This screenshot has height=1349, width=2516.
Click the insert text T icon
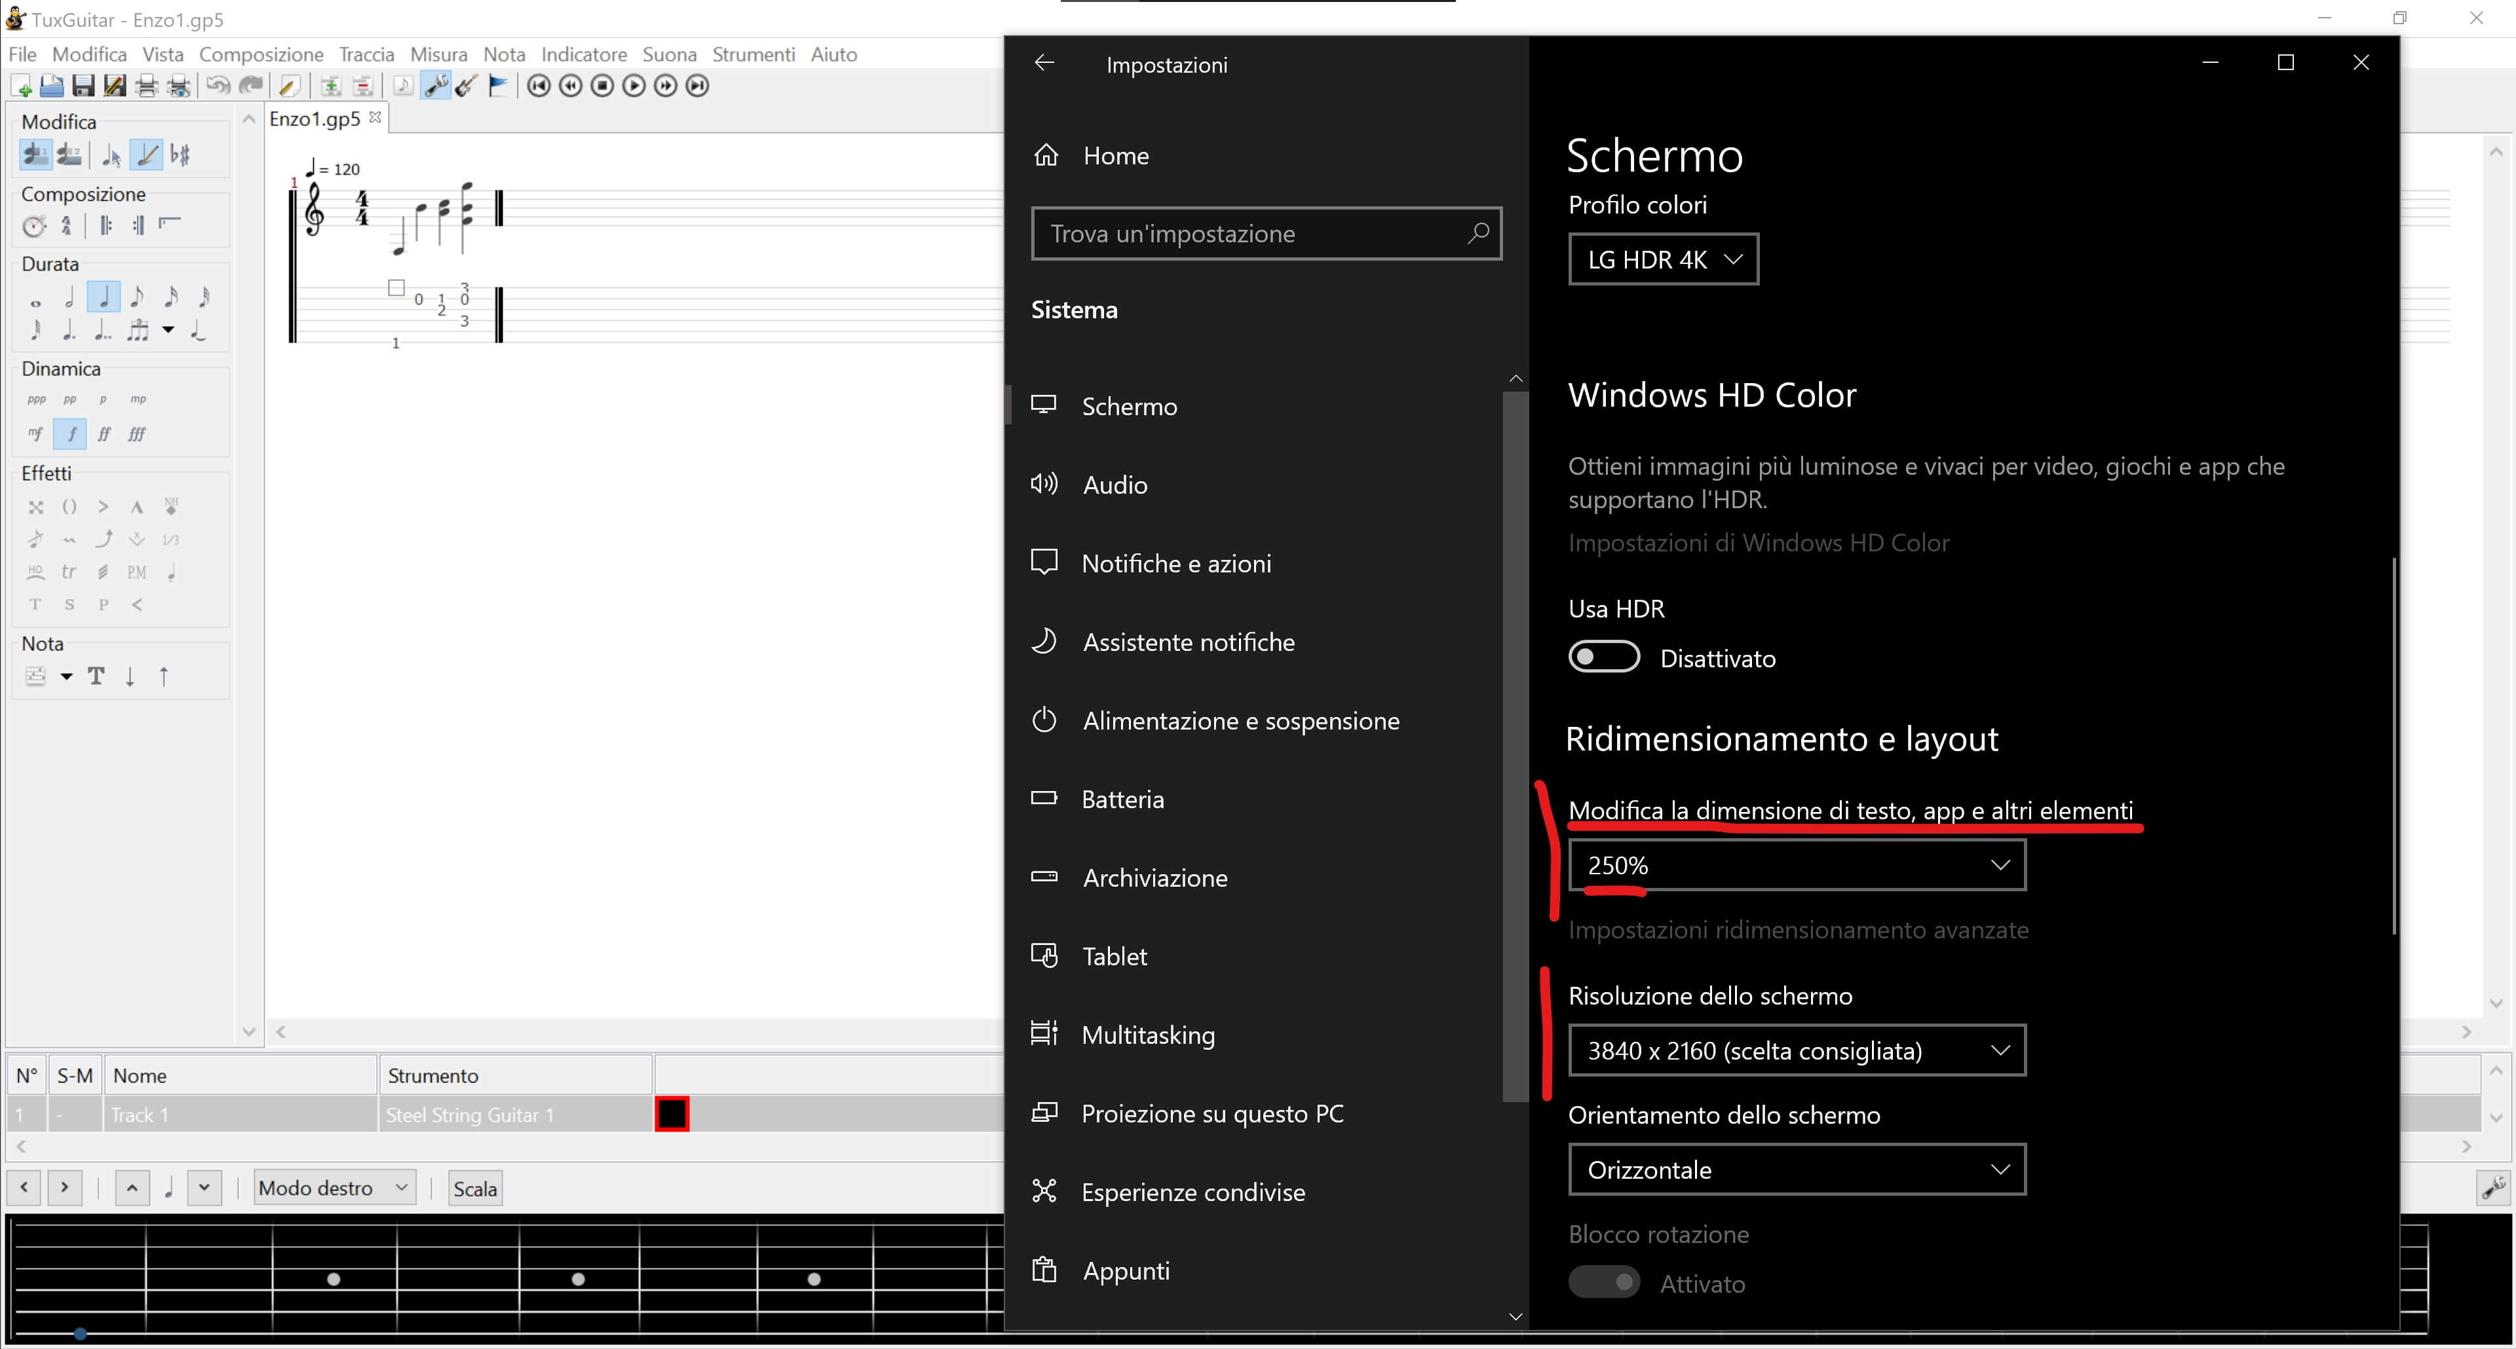click(96, 675)
